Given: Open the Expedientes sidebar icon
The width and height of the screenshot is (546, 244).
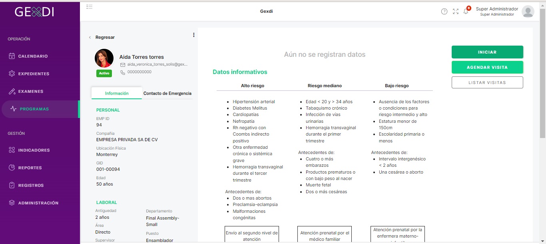Looking at the screenshot, I should (x=12, y=74).
